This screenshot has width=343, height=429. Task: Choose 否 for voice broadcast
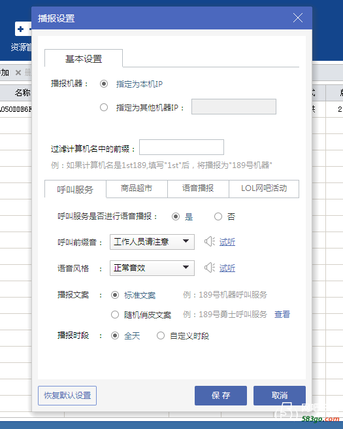tap(218, 216)
